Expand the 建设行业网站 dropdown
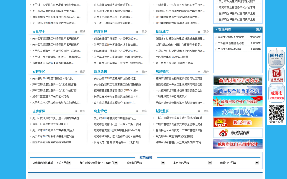Screen dimensions: 287x179 (x=257, y=162)
